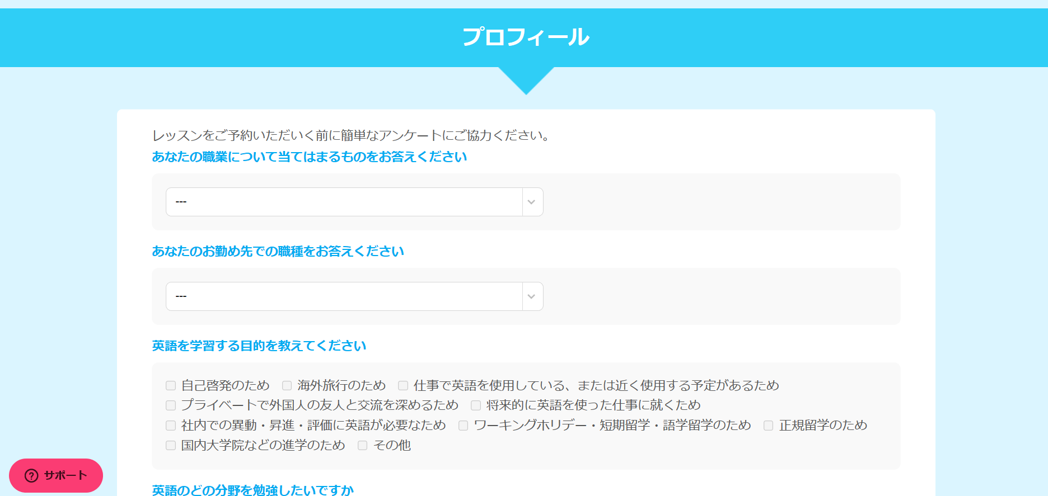Check 社内での異動・昇進・評価 checkbox

coord(171,426)
